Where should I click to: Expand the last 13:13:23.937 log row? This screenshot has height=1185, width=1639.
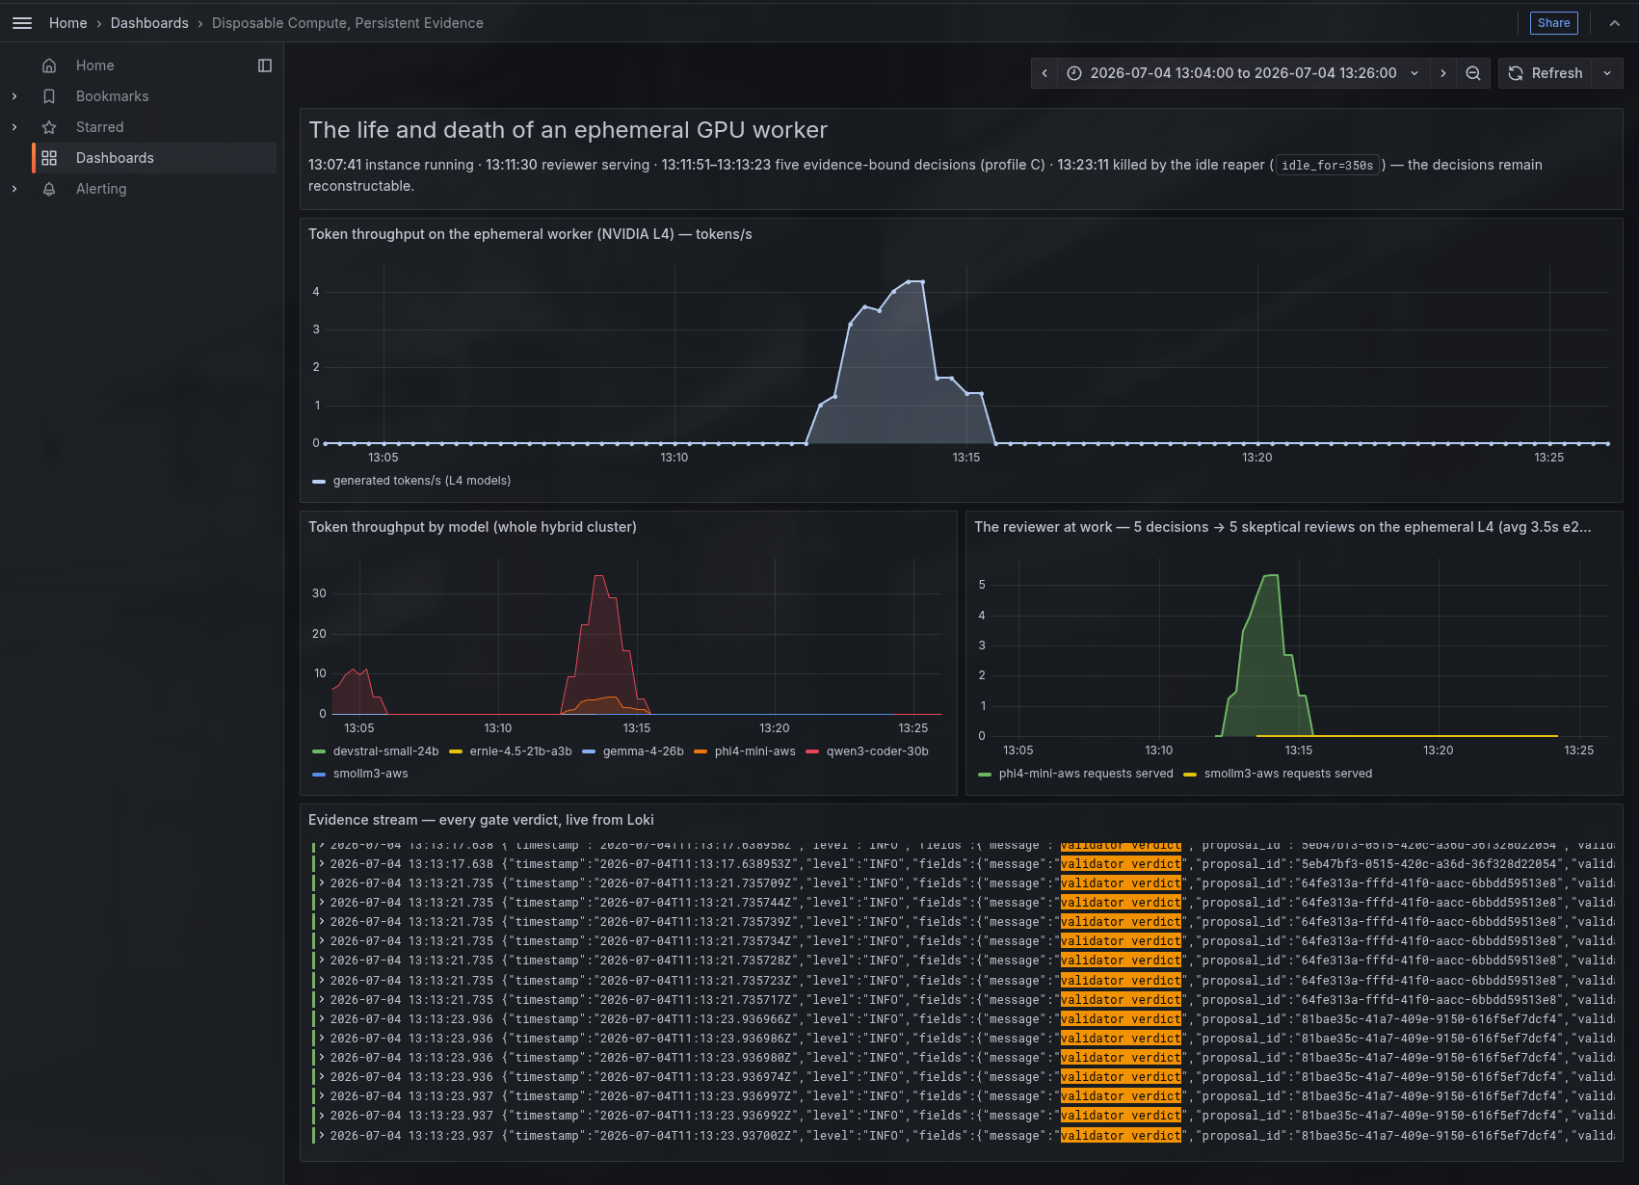pyautogui.click(x=322, y=1136)
